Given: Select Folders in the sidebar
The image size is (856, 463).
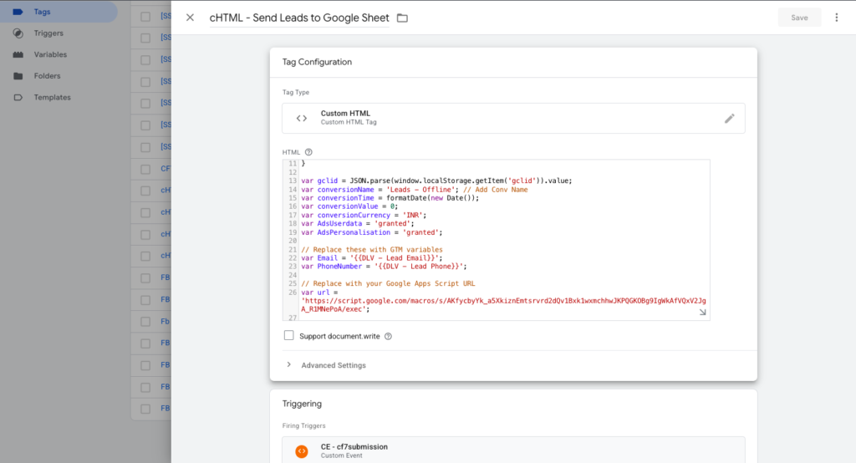Looking at the screenshot, I should coord(47,76).
